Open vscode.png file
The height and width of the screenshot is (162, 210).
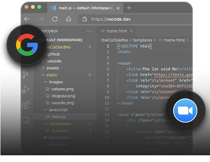[63, 103]
